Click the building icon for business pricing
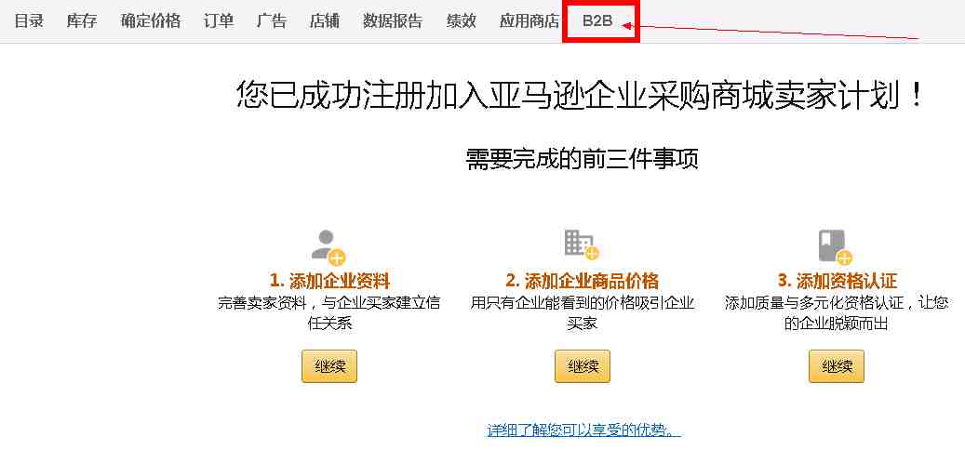Viewport: 965px width, 450px height. coord(582,245)
